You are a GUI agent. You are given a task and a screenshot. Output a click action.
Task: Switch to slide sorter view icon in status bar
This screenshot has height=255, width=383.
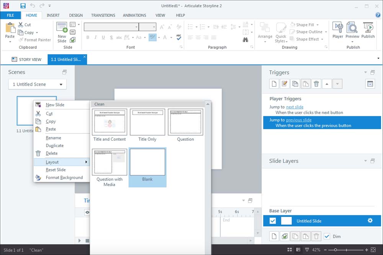pyautogui.click(x=290, y=250)
